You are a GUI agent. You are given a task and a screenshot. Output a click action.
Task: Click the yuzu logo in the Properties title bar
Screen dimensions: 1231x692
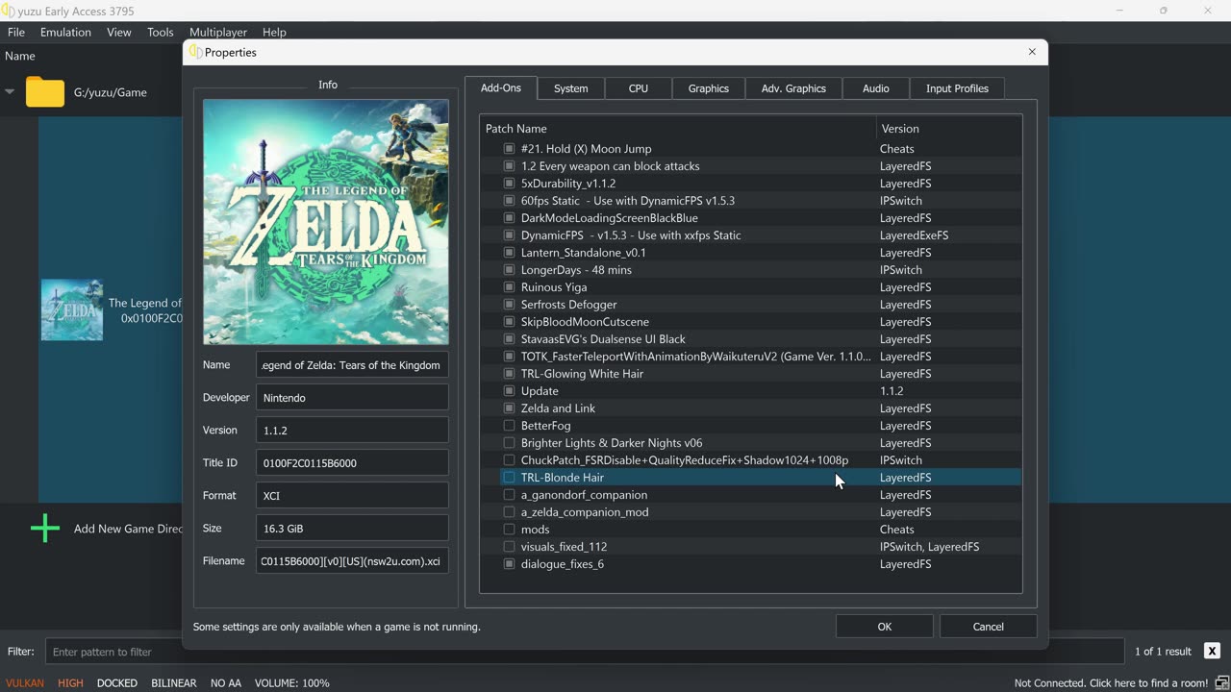click(x=195, y=52)
